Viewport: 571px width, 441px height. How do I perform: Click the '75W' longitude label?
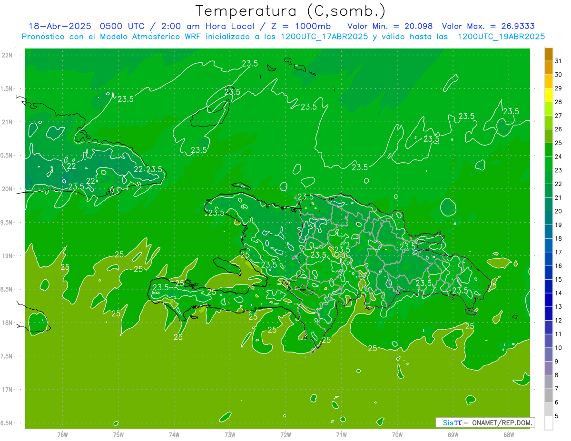point(118,434)
